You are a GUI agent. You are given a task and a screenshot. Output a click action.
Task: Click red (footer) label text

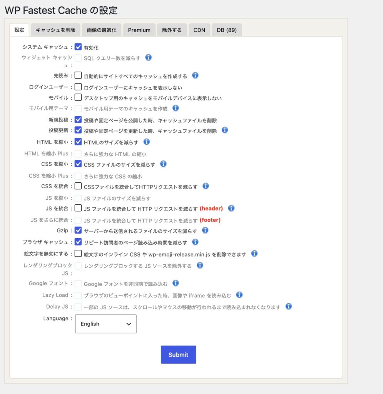coord(210,220)
